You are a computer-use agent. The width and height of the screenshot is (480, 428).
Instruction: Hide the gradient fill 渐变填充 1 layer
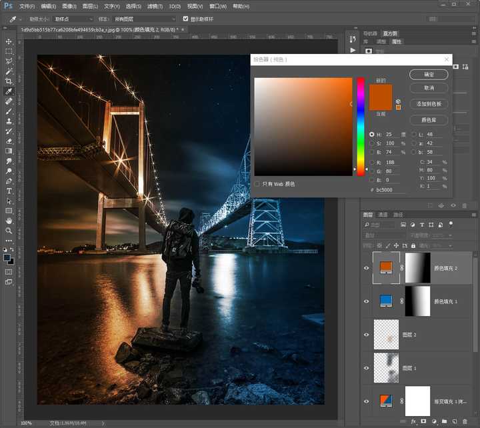pos(367,401)
